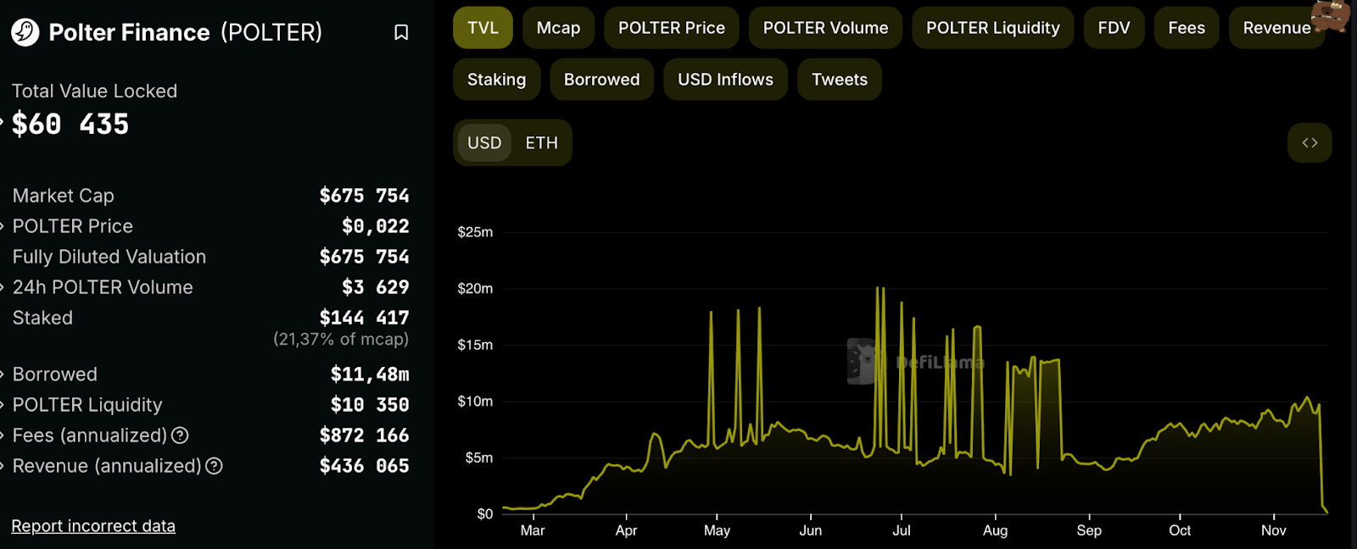Viewport: 1357px width, 549px height.
Task: Expand the Borrowed stat row
Action: (3, 374)
